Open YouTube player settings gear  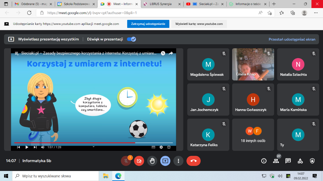(161, 147)
